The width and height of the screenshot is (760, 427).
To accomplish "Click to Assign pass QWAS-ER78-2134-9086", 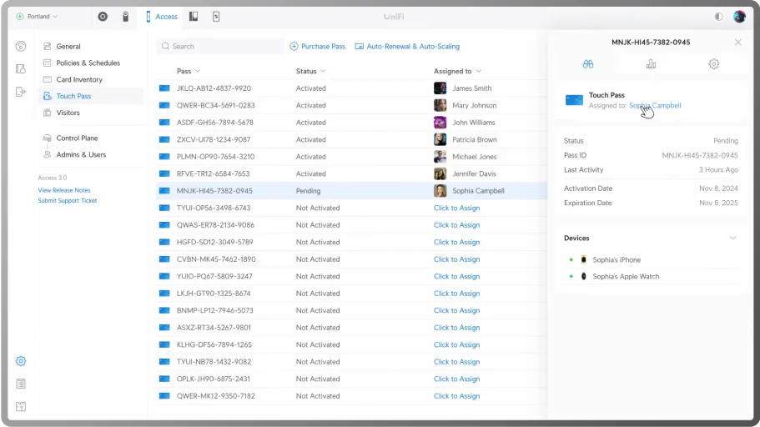I will pos(456,225).
